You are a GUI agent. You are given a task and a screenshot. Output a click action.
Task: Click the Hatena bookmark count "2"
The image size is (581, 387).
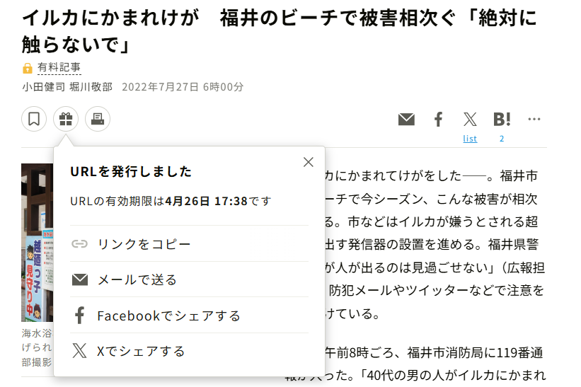(502, 139)
